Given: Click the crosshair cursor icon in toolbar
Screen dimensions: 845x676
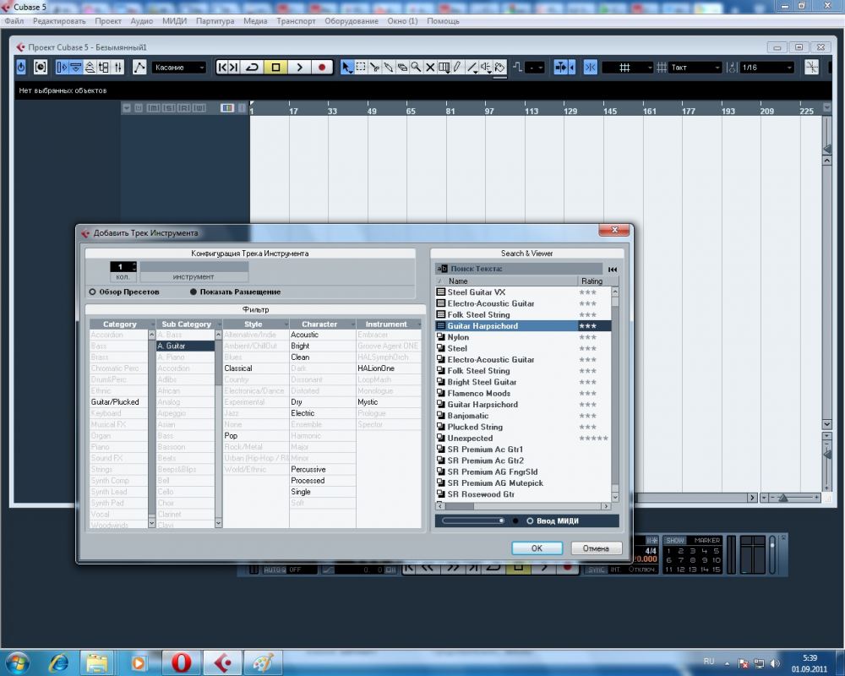Looking at the screenshot, I should coord(811,68).
